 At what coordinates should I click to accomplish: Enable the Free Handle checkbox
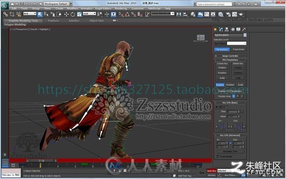coord(218,156)
